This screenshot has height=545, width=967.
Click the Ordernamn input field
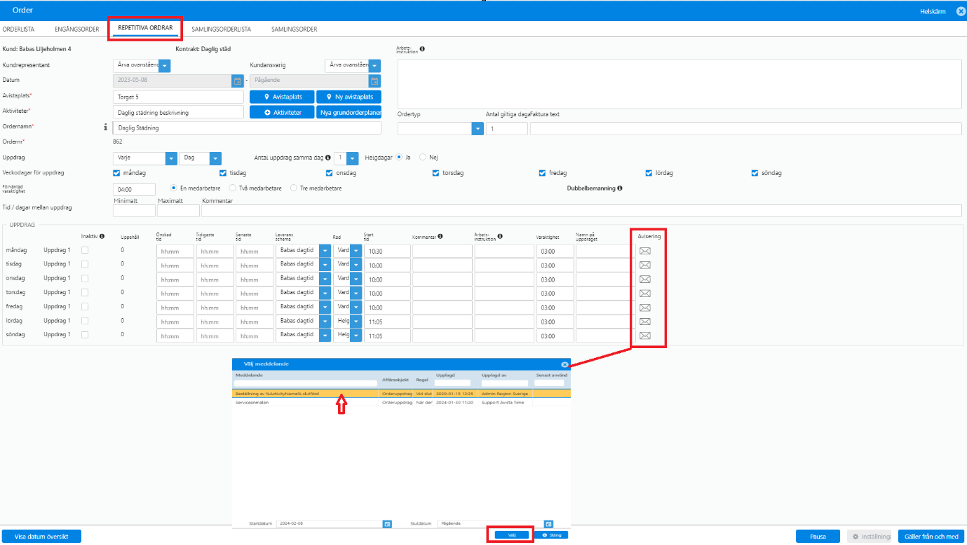click(247, 127)
